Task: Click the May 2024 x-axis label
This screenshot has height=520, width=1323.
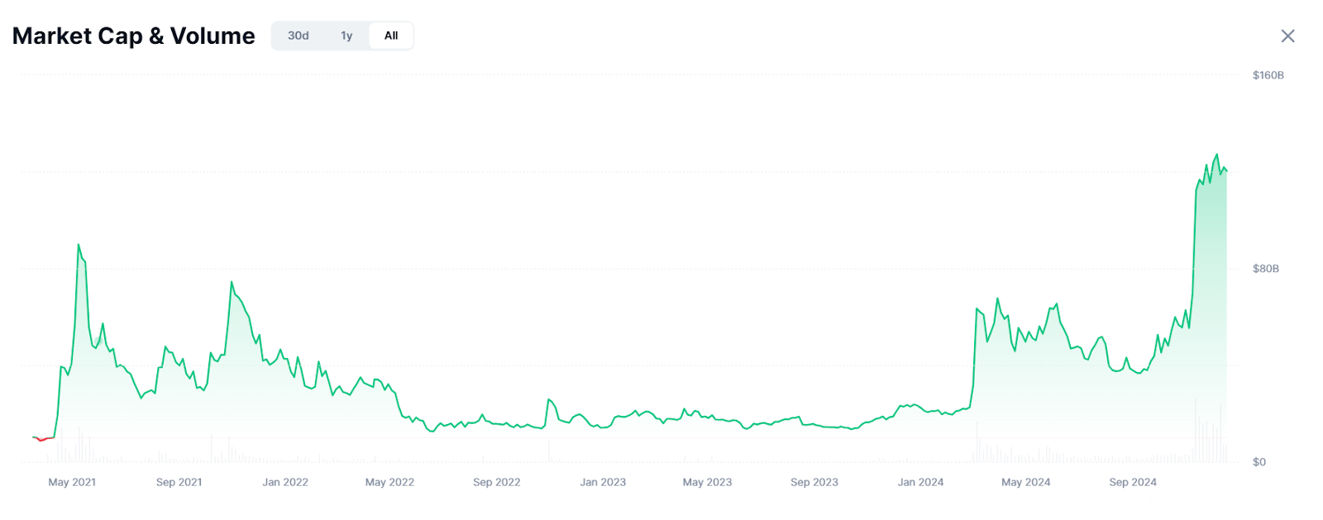Action: [1025, 482]
